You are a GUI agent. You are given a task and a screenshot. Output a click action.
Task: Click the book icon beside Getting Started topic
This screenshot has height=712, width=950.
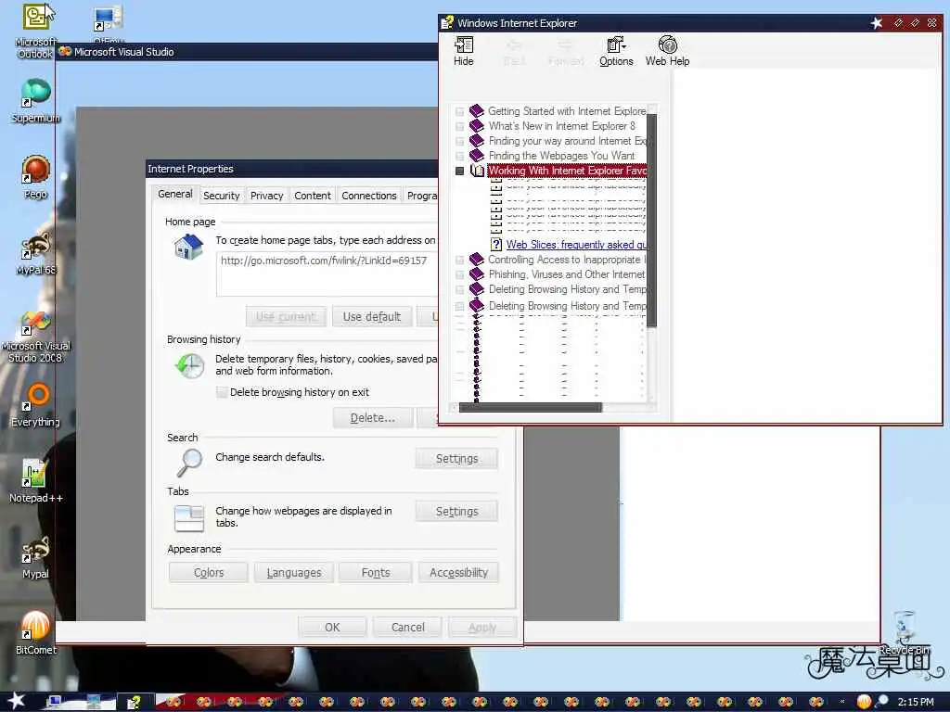pyautogui.click(x=477, y=111)
